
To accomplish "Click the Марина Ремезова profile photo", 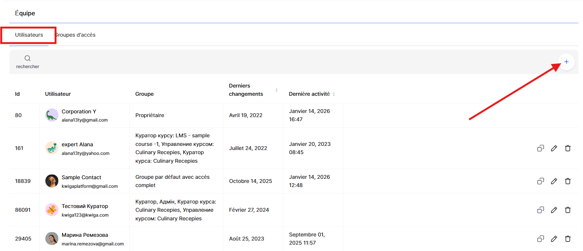I will pos(52,239).
